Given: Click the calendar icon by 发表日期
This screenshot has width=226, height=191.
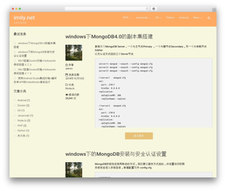Looking at the screenshot, I should click(66, 75).
